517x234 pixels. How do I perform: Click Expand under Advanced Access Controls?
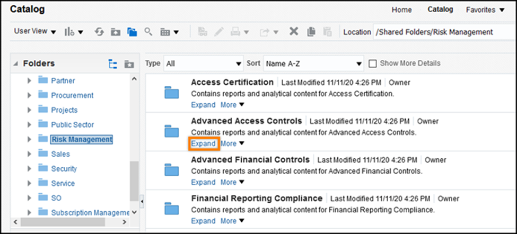[203, 143]
